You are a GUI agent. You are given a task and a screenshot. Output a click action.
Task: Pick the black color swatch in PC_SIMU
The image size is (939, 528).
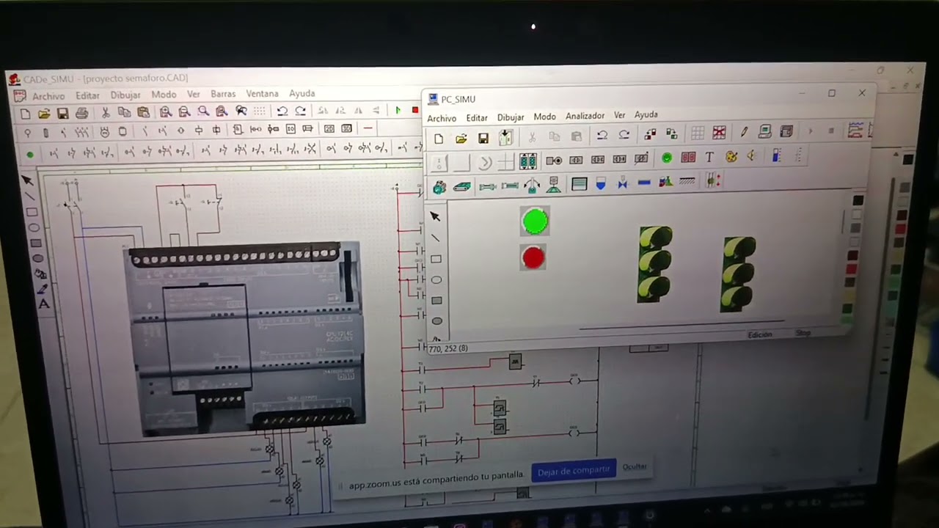[x=858, y=200]
